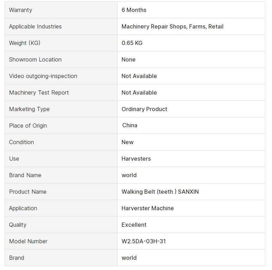Click Walking Belt (teeth) SANXIN text
Screen dimensions: 272x270
pyautogui.click(x=160, y=192)
